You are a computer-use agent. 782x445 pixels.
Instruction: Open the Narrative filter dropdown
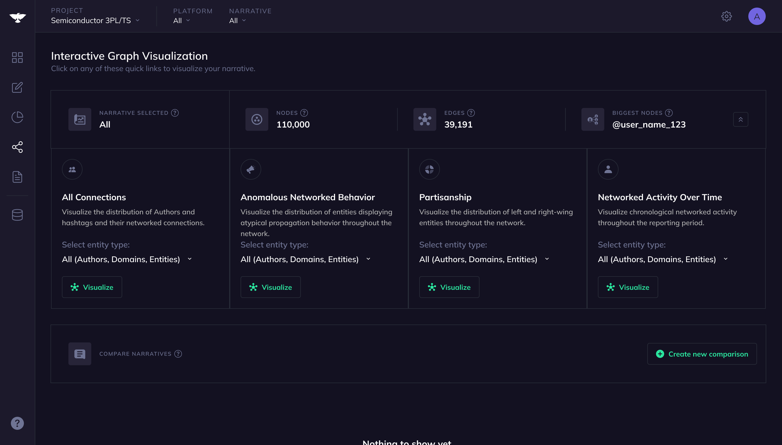point(238,20)
